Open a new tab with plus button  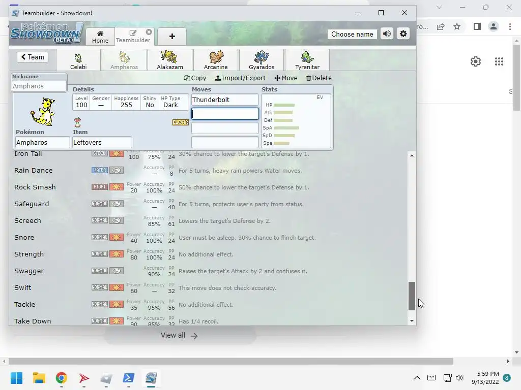coord(172,37)
